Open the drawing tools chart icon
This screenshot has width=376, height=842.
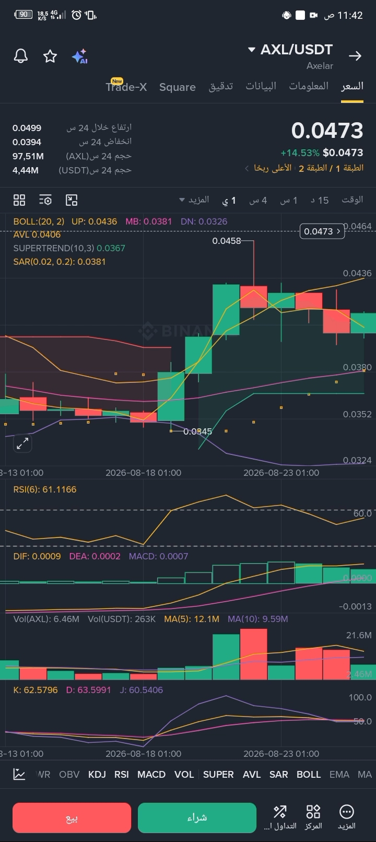72,200
